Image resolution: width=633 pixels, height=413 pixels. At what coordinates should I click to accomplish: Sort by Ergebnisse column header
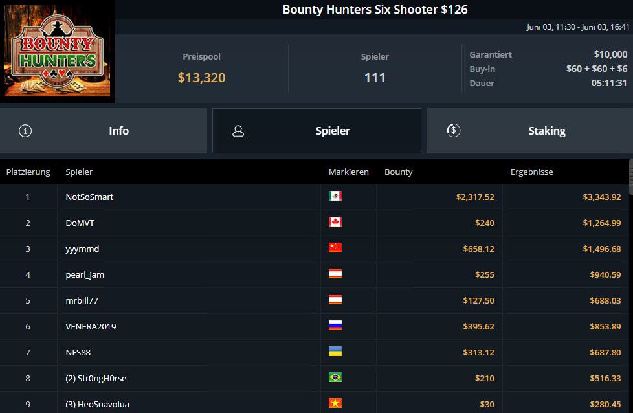coord(531,172)
